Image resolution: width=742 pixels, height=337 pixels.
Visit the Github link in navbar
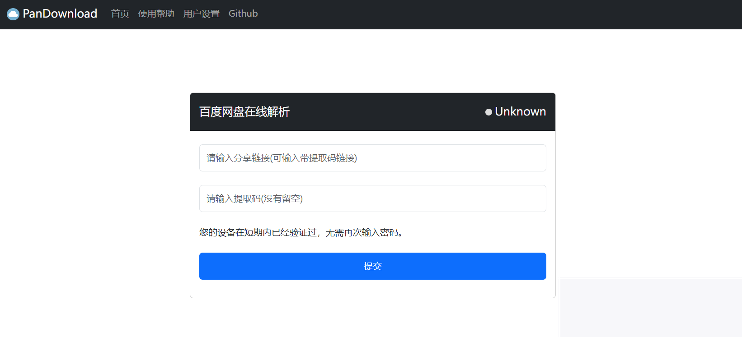tap(243, 14)
